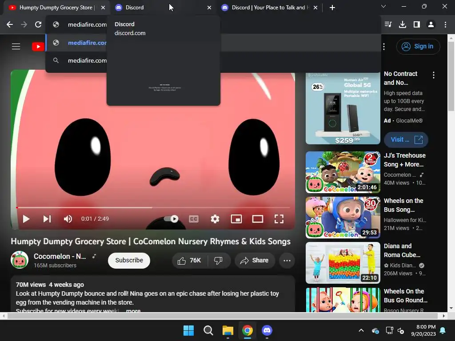Mute the video volume
455x341 pixels.
click(x=68, y=219)
